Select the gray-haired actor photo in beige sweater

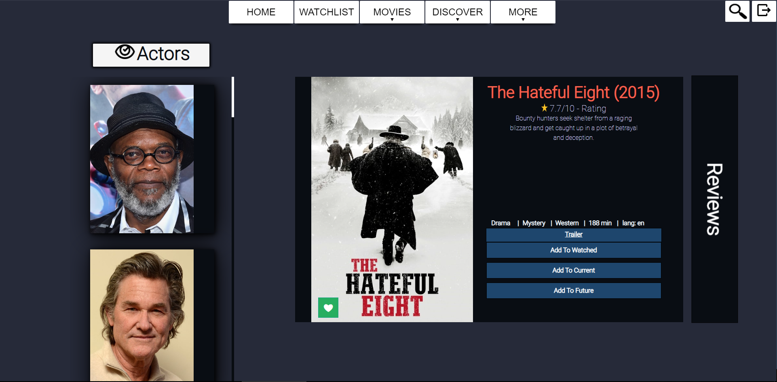point(142,315)
